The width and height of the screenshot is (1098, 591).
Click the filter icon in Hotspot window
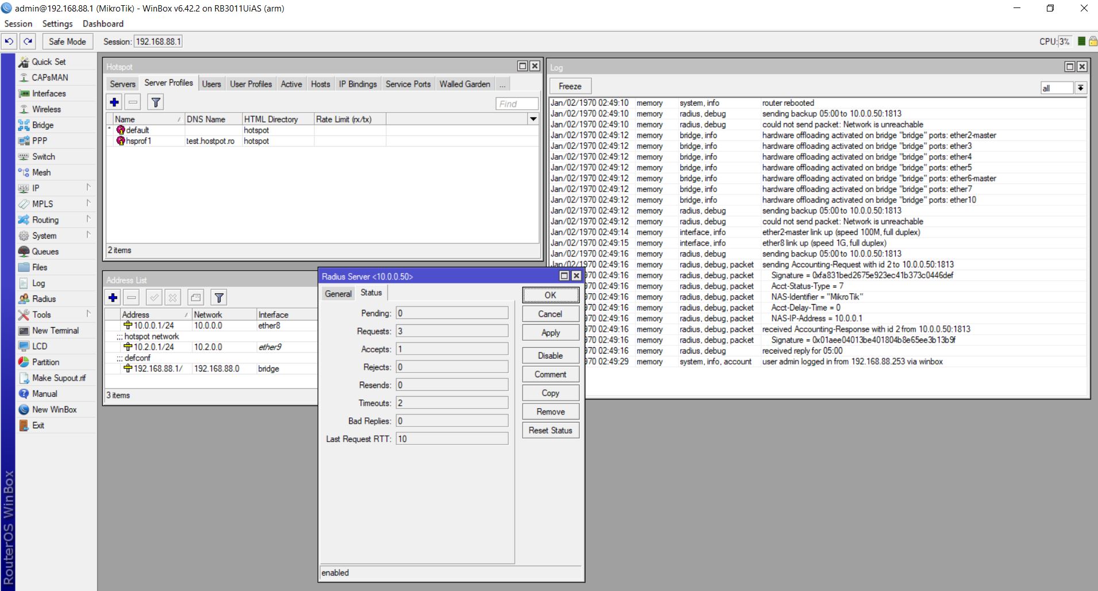click(156, 102)
